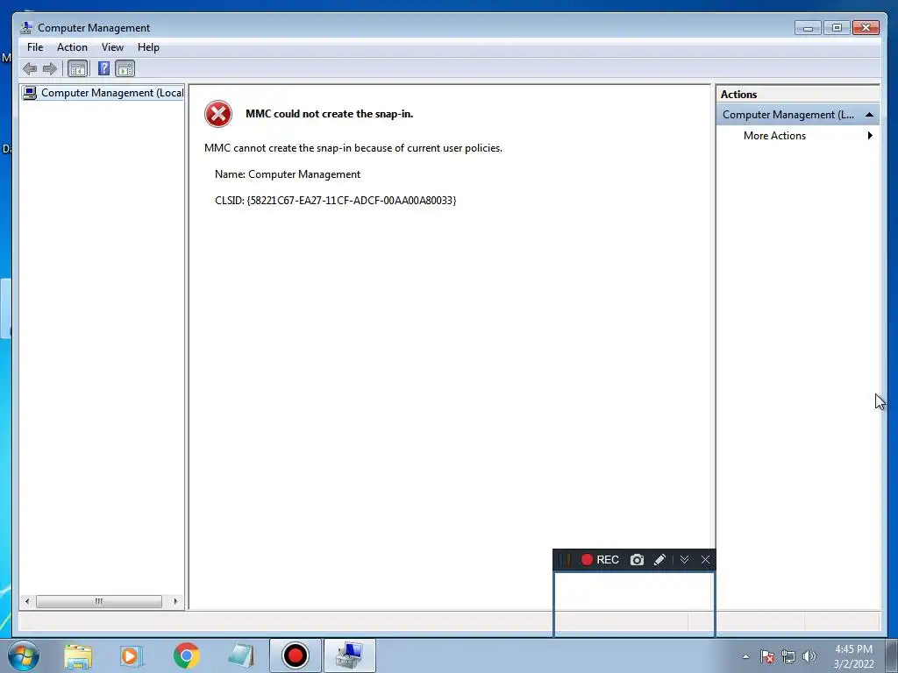Click More Actions in Actions pane
The width and height of the screenshot is (898, 673).
coord(774,136)
